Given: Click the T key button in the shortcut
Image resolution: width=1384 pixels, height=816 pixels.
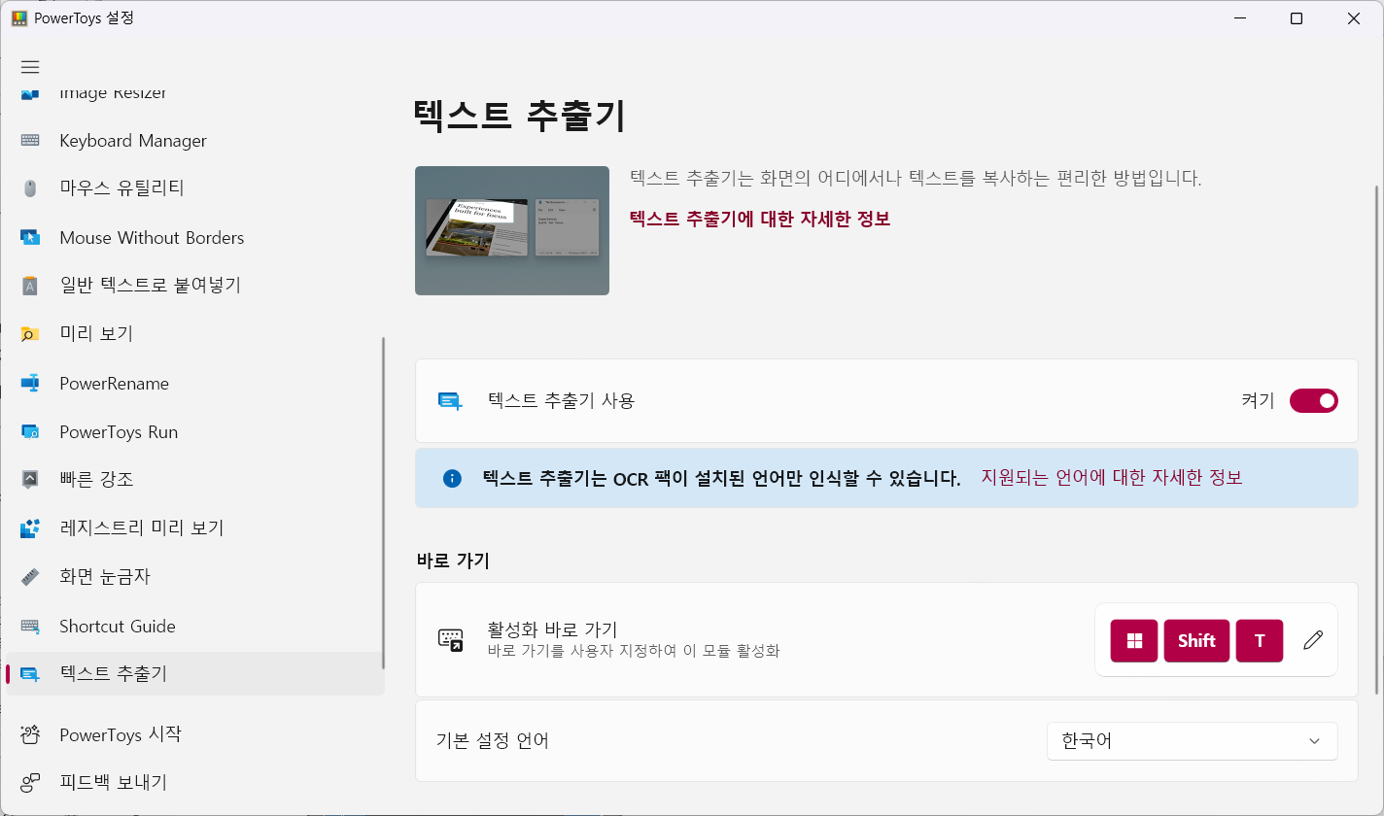Looking at the screenshot, I should (x=1260, y=640).
